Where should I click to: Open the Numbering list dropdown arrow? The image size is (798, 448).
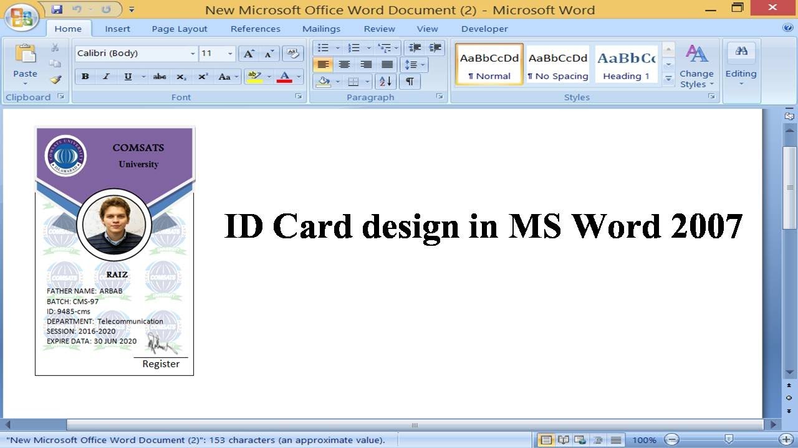[x=368, y=48]
